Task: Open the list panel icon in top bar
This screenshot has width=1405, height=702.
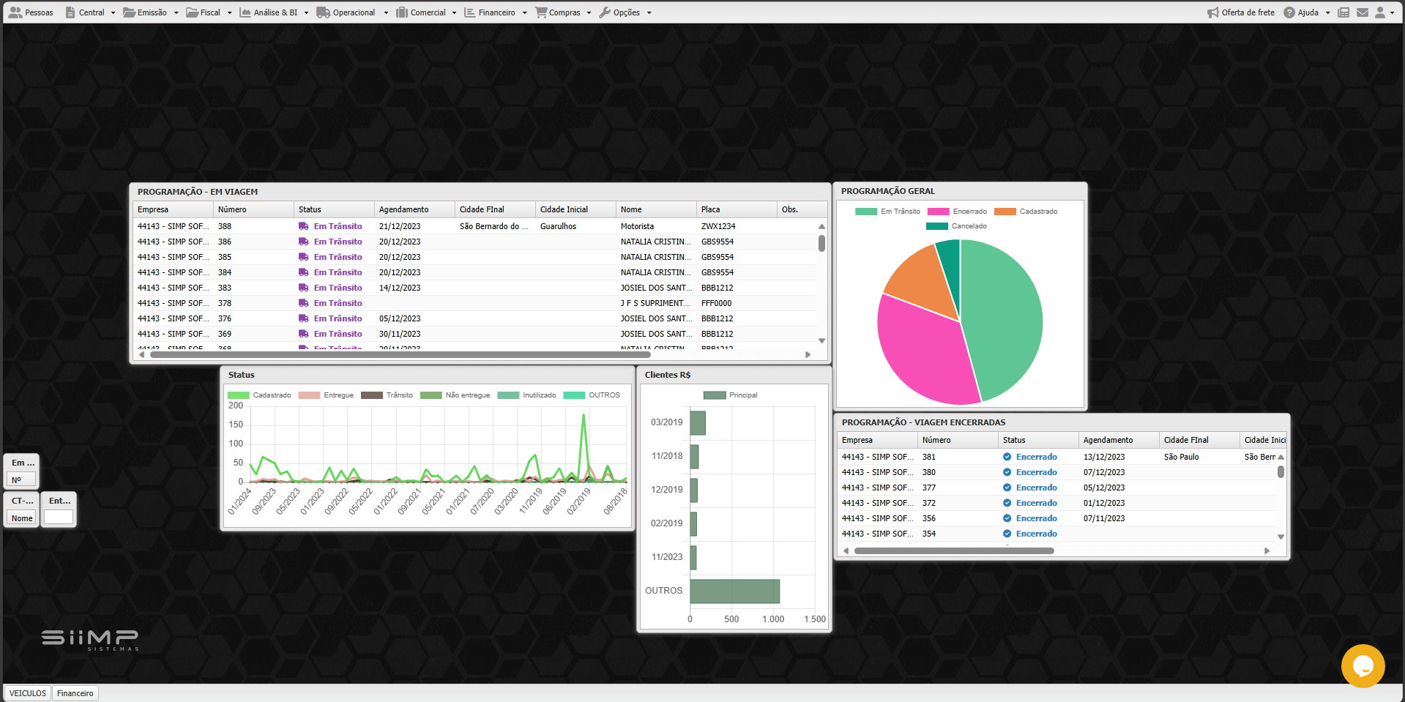Action: (1343, 12)
